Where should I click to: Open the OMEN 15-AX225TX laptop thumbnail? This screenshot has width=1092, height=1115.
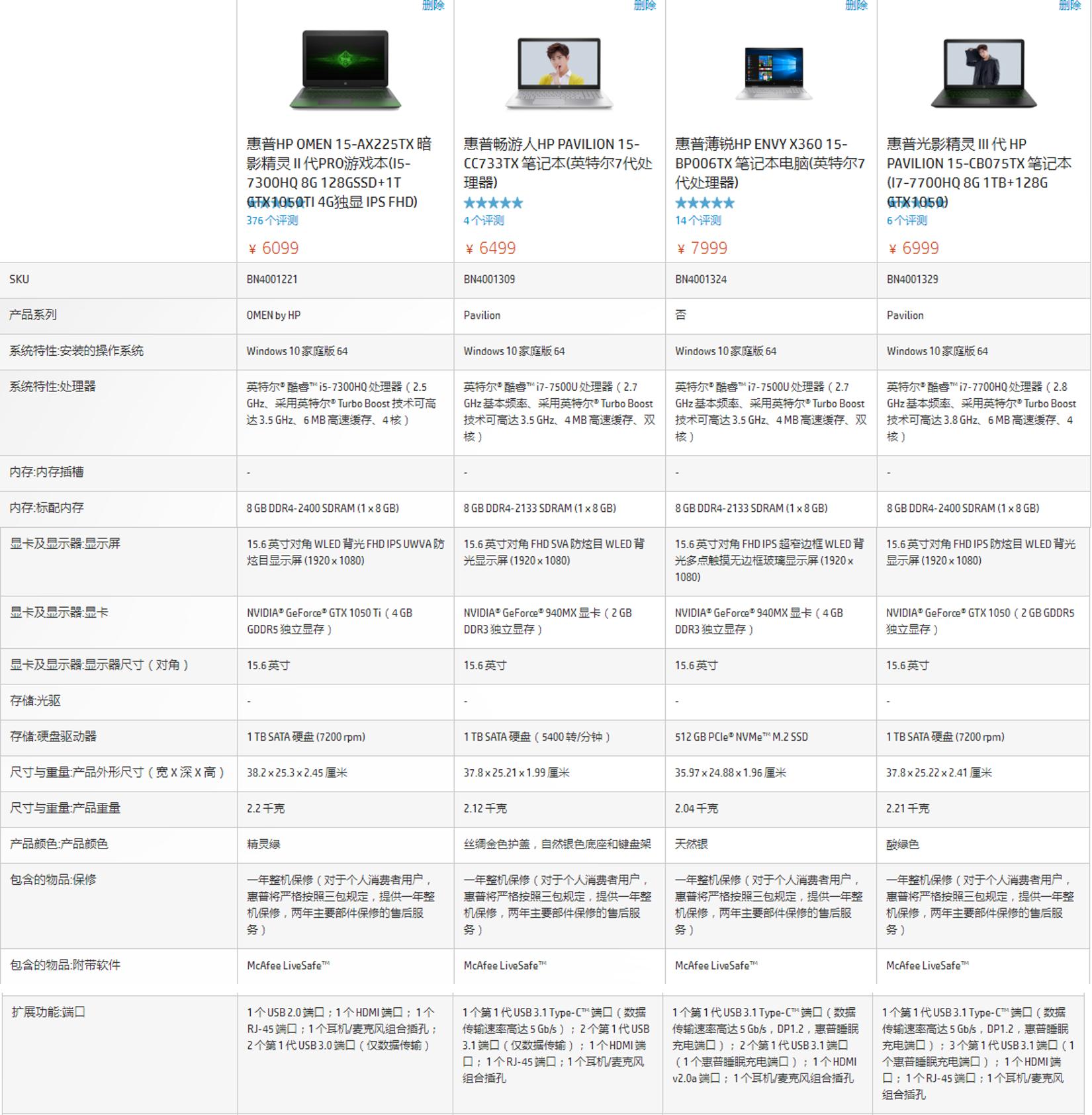click(x=345, y=69)
